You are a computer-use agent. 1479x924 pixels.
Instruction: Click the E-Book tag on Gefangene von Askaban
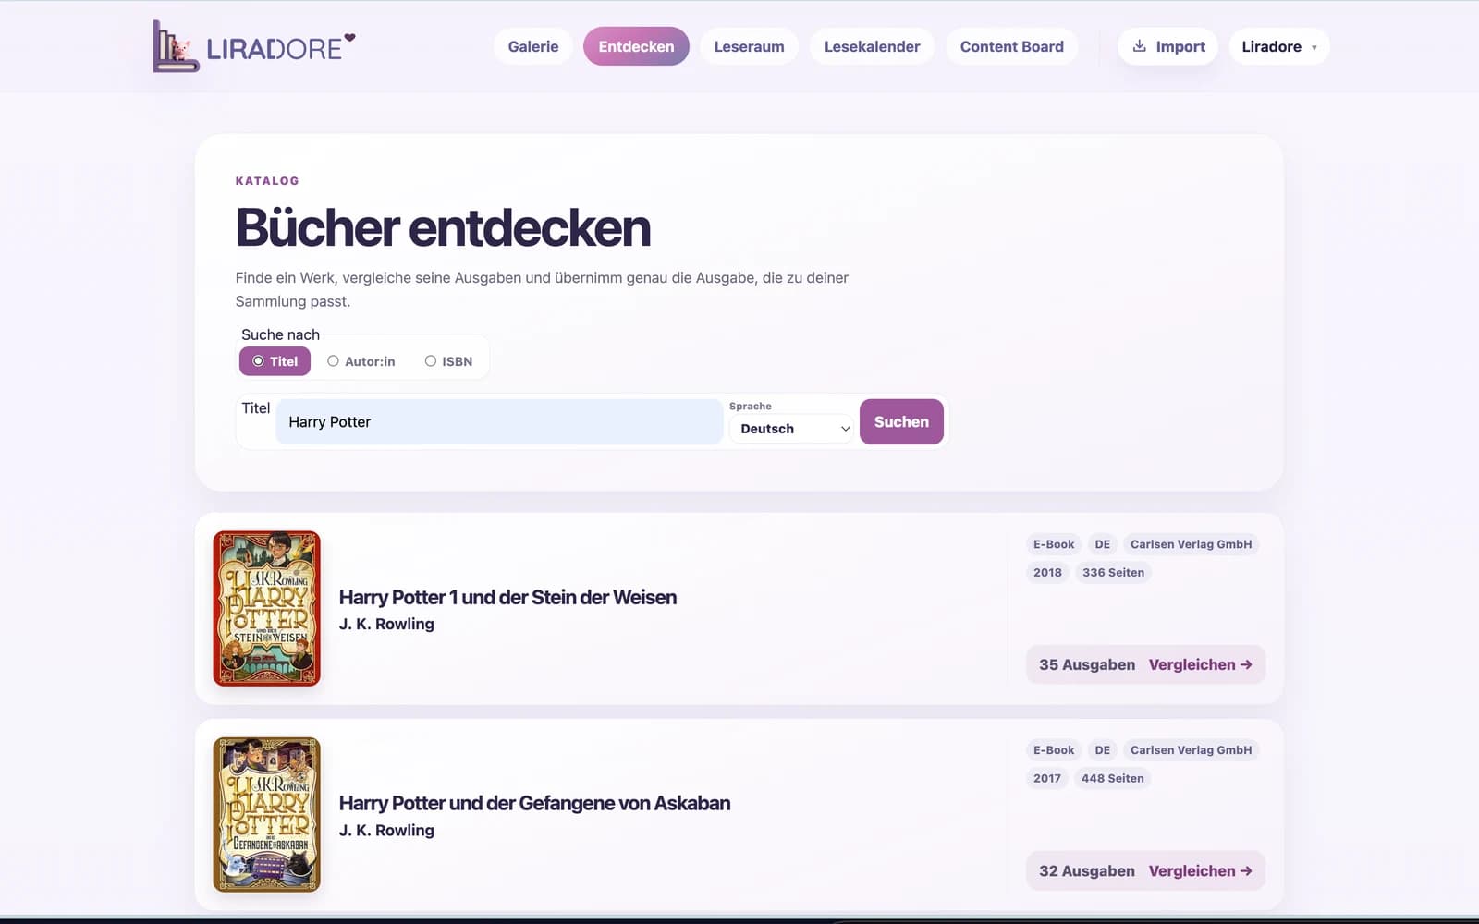click(x=1054, y=750)
